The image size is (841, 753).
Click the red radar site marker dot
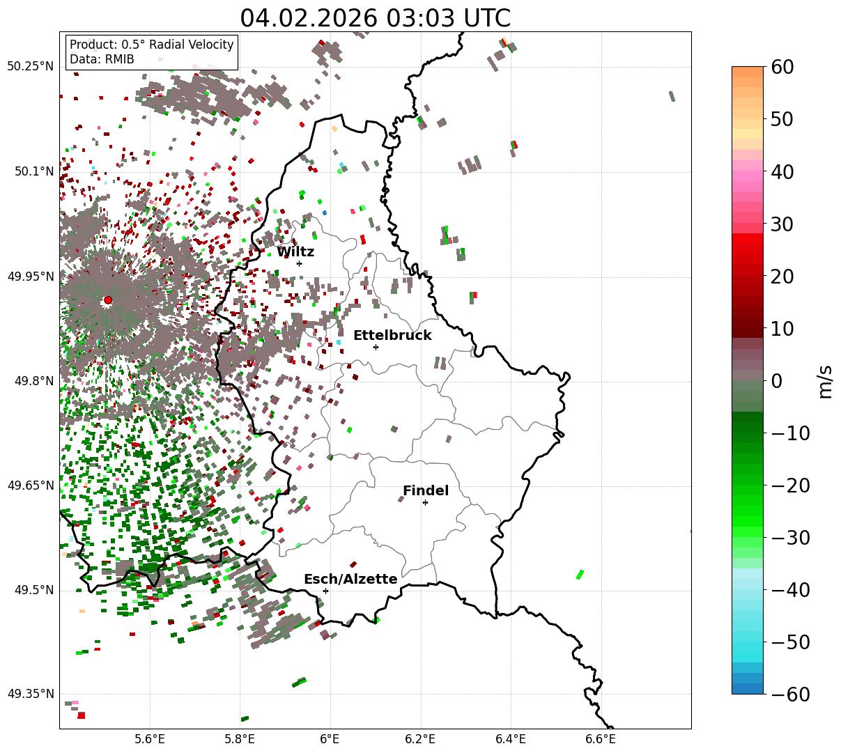tap(108, 300)
